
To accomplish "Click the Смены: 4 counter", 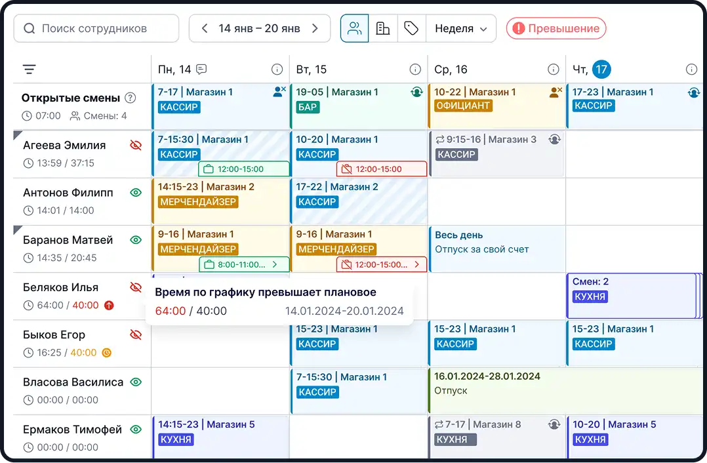I will coord(98,116).
